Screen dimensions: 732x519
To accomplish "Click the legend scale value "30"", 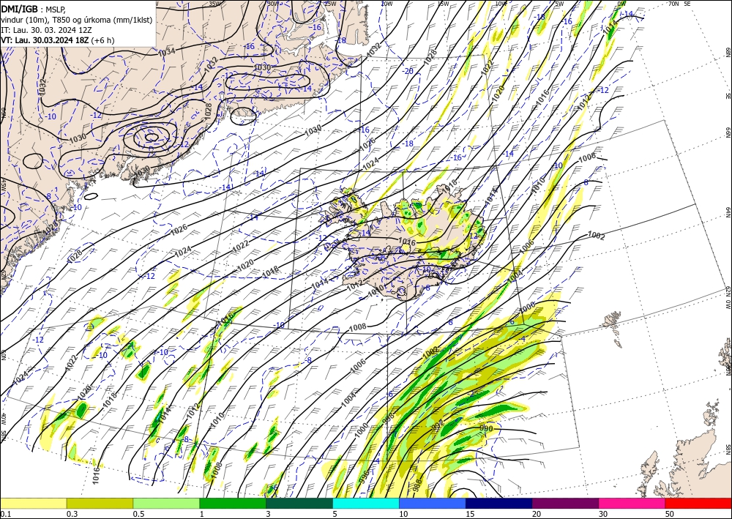I will pos(604,514).
